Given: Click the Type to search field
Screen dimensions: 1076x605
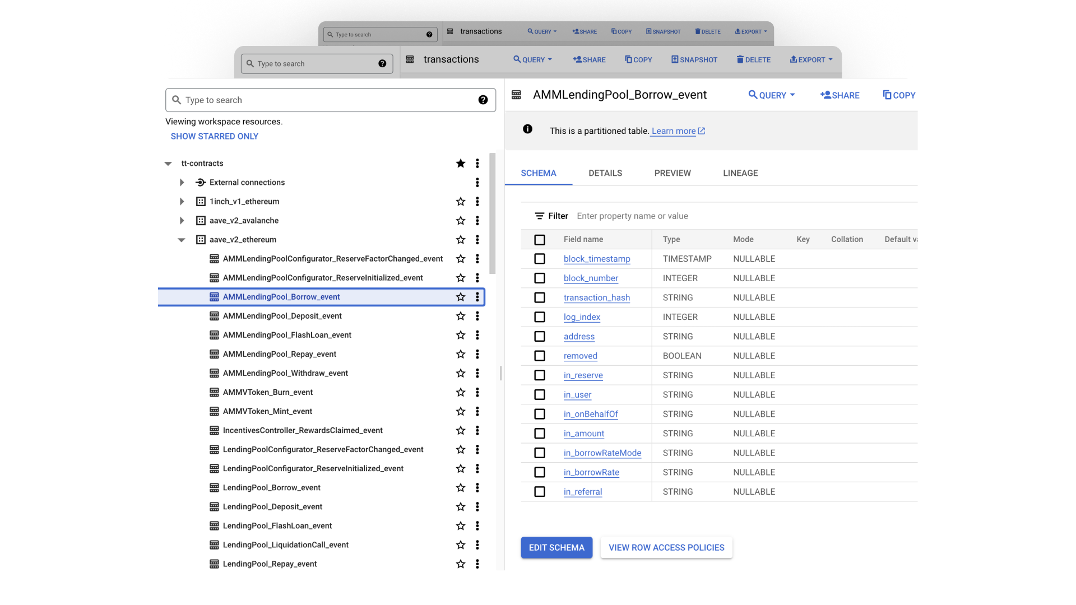Looking at the screenshot, I should [x=331, y=100].
